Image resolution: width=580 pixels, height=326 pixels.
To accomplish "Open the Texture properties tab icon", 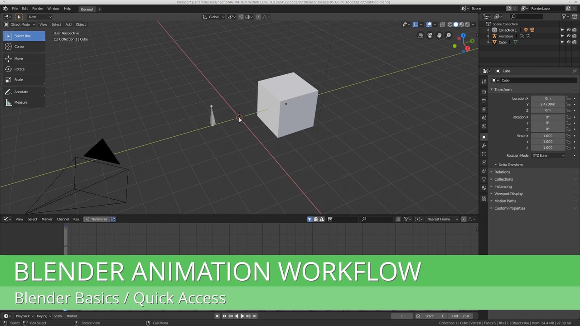I will 484,199.
